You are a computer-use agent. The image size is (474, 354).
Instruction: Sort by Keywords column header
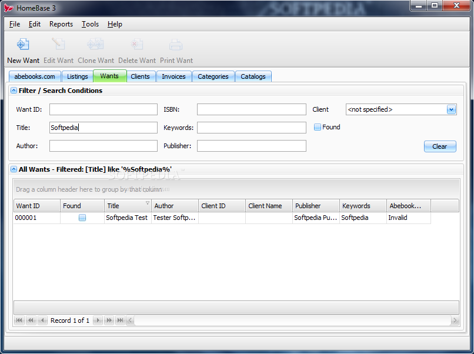(363, 206)
